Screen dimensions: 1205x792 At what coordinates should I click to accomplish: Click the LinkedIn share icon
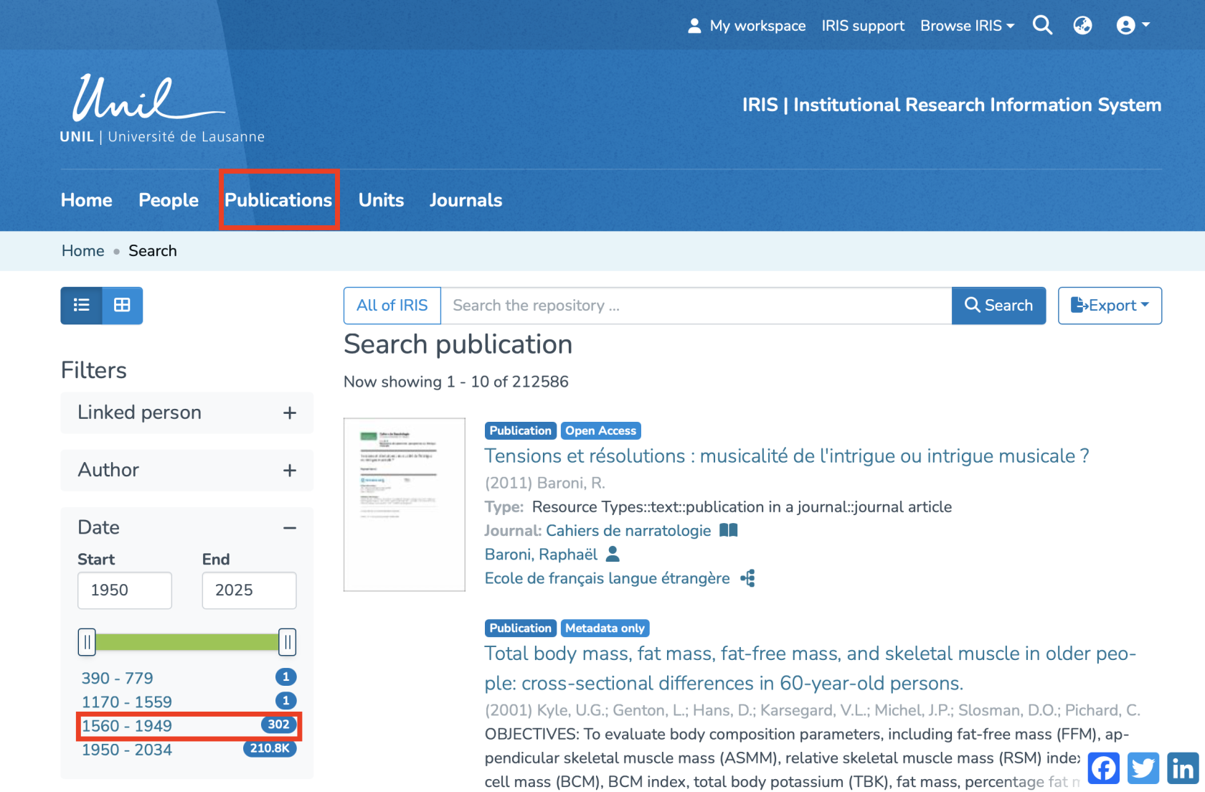pyautogui.click(x=1183, y=768)
